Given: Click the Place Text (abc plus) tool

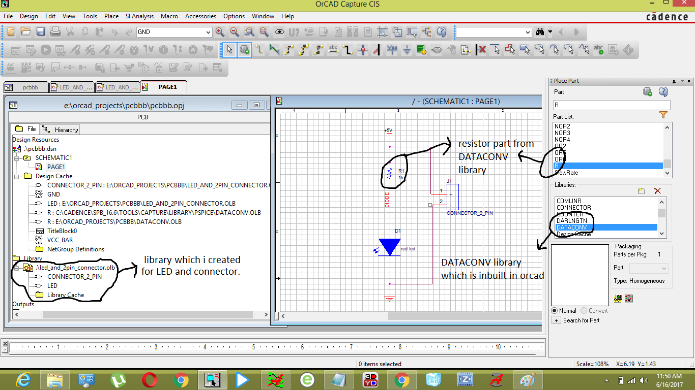Looking at the screenshot, I should point(599,50).
